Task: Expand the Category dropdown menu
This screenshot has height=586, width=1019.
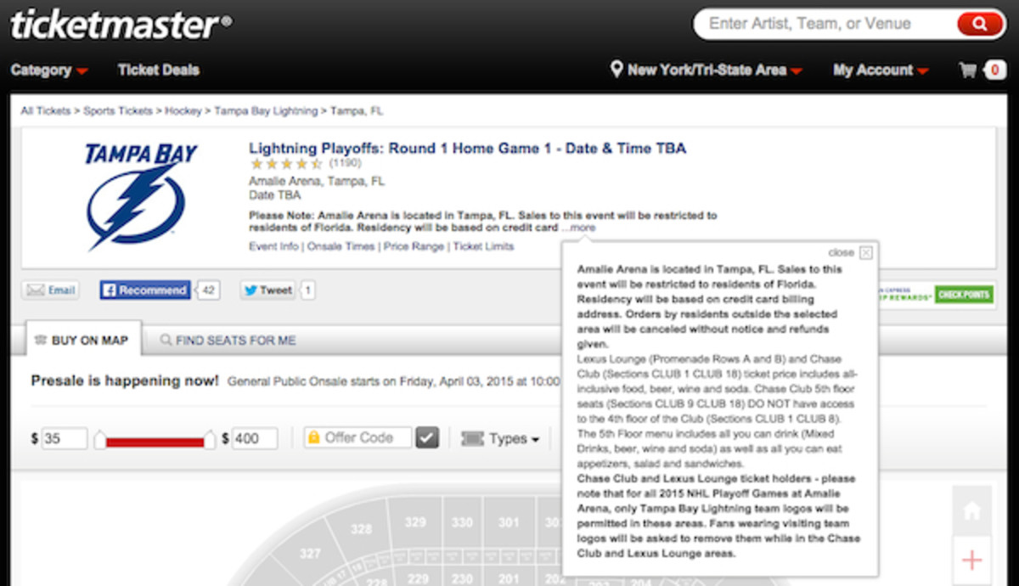Action: [x=48, y=70]
